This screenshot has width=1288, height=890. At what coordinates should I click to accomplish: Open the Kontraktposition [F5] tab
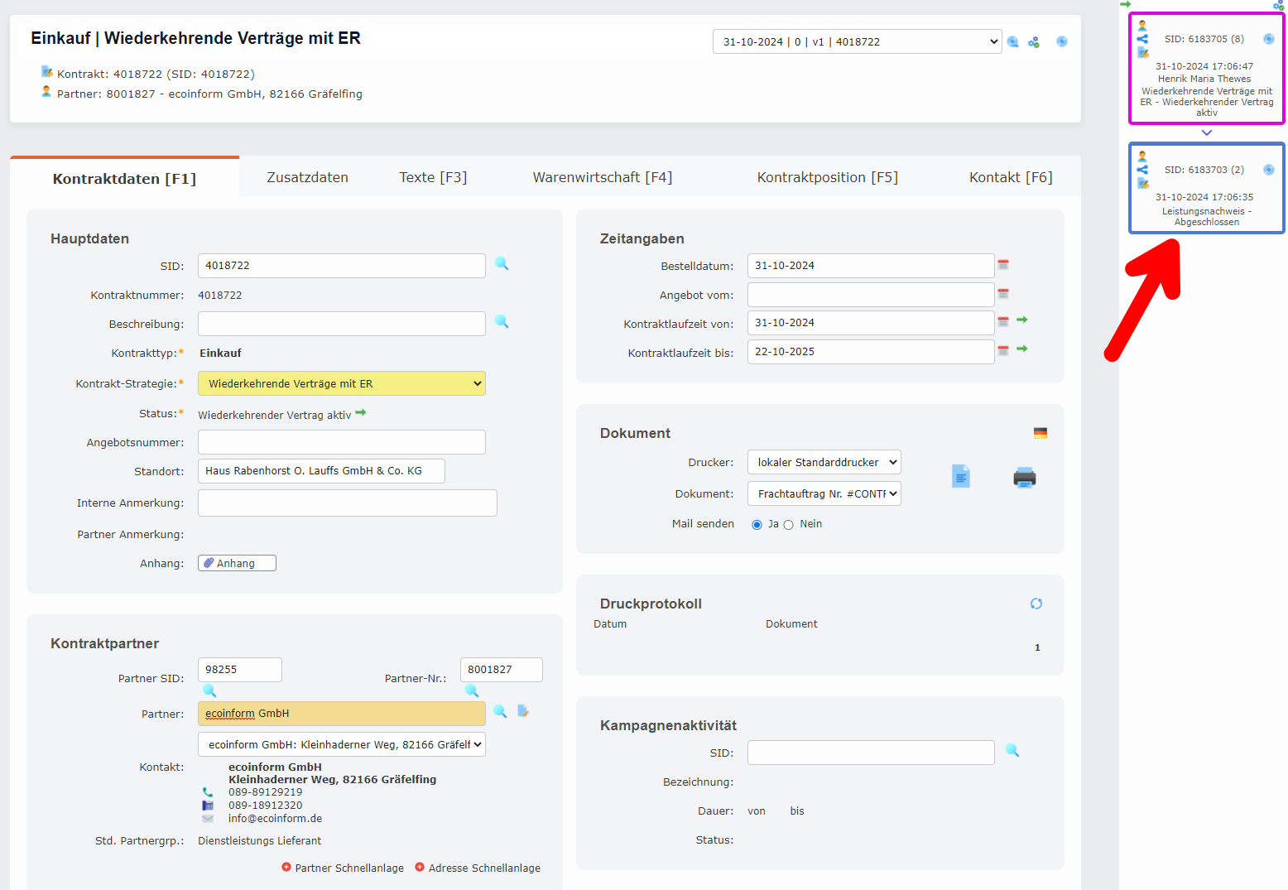(x=827, y=177)
